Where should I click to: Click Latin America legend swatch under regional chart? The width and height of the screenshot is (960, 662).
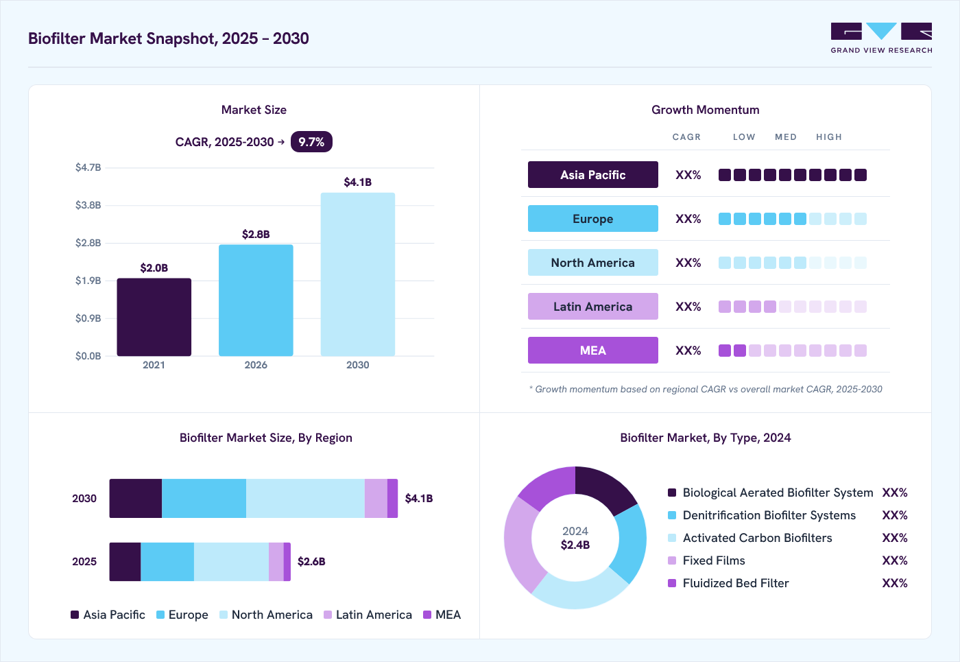click(328, 615)
